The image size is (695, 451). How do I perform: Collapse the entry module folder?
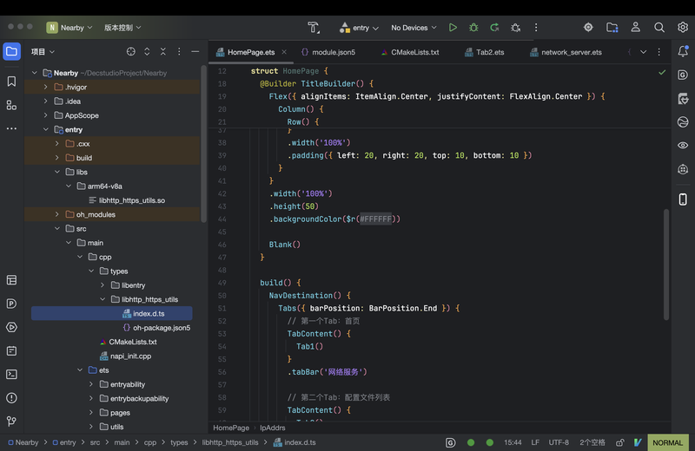[x=45, y=129]
